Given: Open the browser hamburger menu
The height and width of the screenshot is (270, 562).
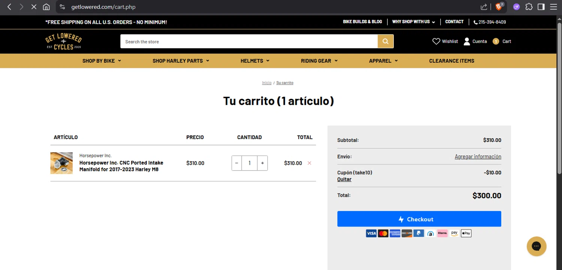Looking at the screenshot, I should tap(553, 7).
